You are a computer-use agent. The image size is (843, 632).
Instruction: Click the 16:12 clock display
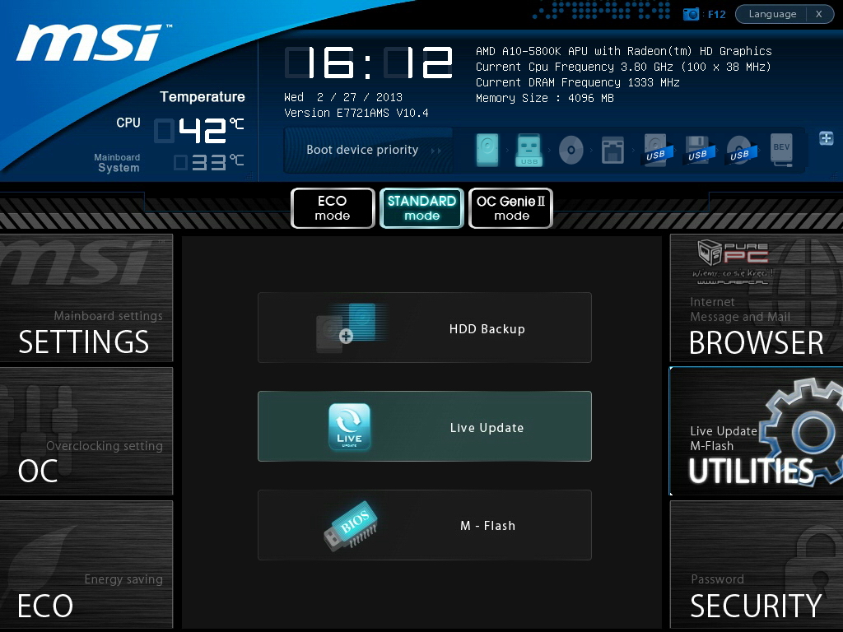(368, 63)
